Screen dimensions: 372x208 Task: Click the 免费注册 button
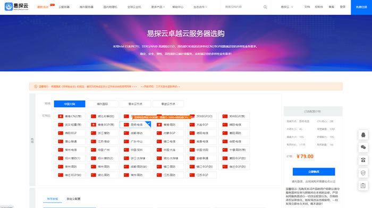(361, 7)
